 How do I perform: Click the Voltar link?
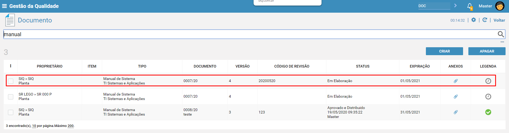(x=499, y=20)
